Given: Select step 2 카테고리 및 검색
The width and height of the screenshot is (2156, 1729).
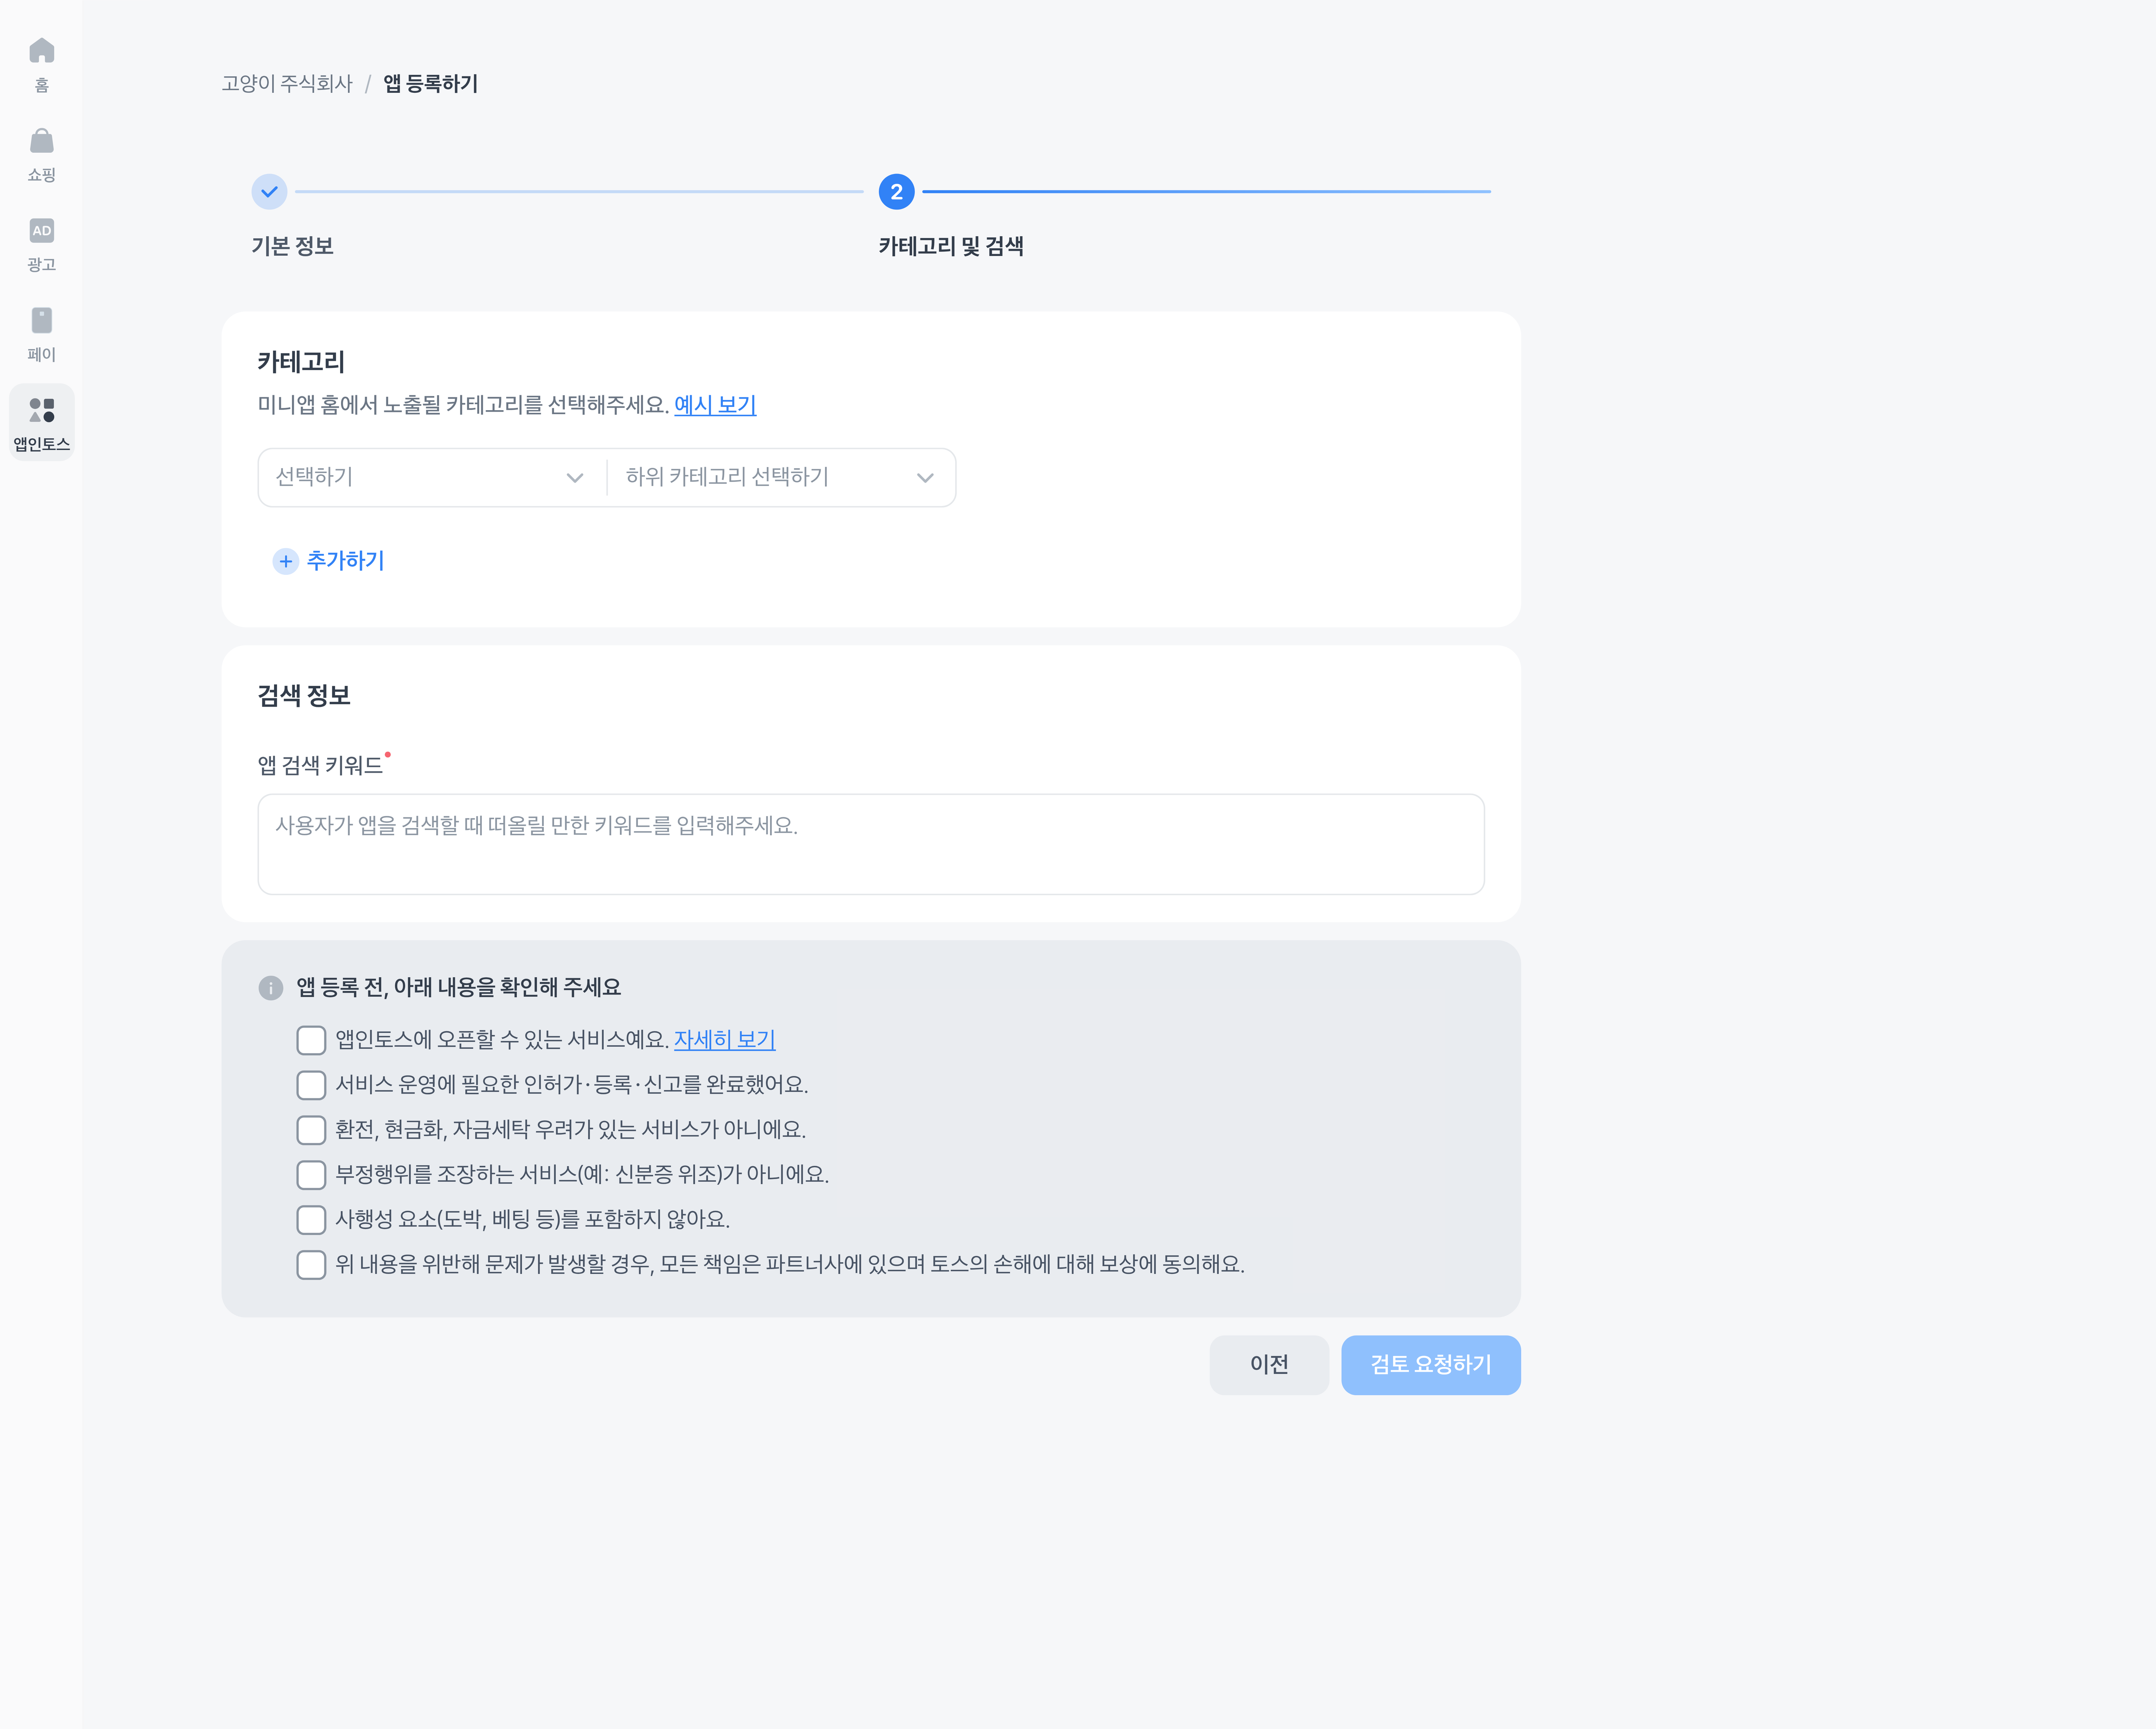Looking at the screenshot, I should pos(896,192).
